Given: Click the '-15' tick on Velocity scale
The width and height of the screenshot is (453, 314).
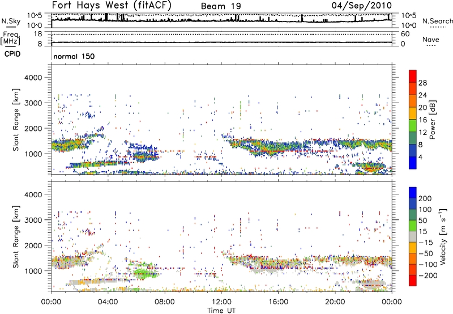Looking at the screenshot, I should coord(426,243).
